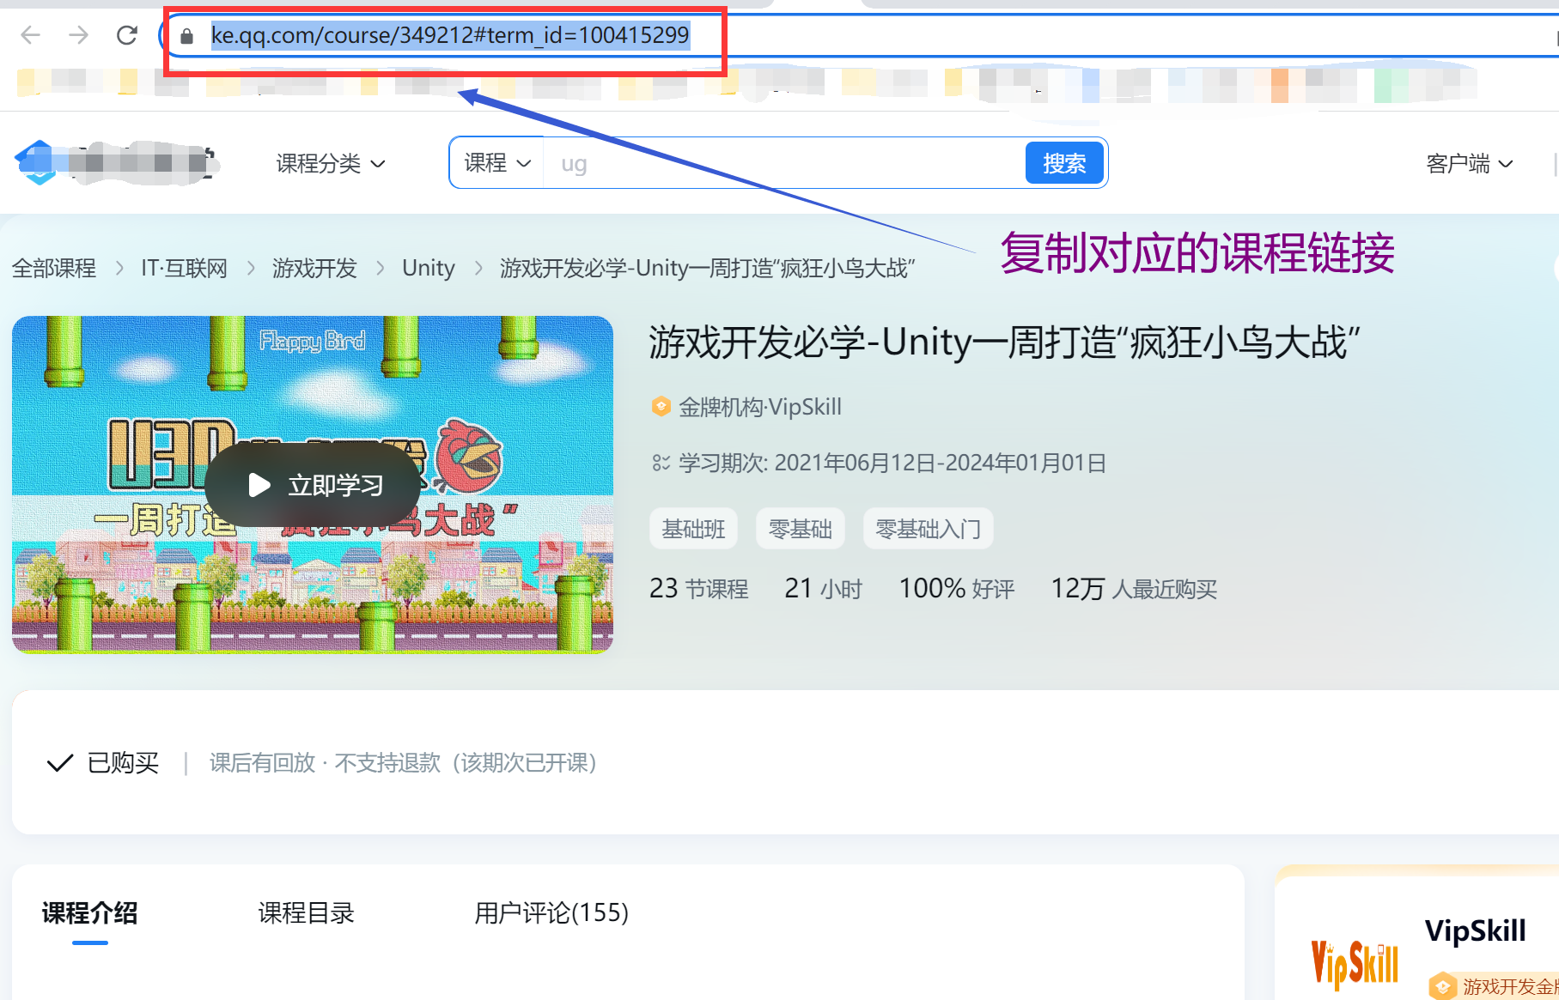Click the 100% 好评 stat
Viewport: 1559px width, 1000px height.
(957, 589)
